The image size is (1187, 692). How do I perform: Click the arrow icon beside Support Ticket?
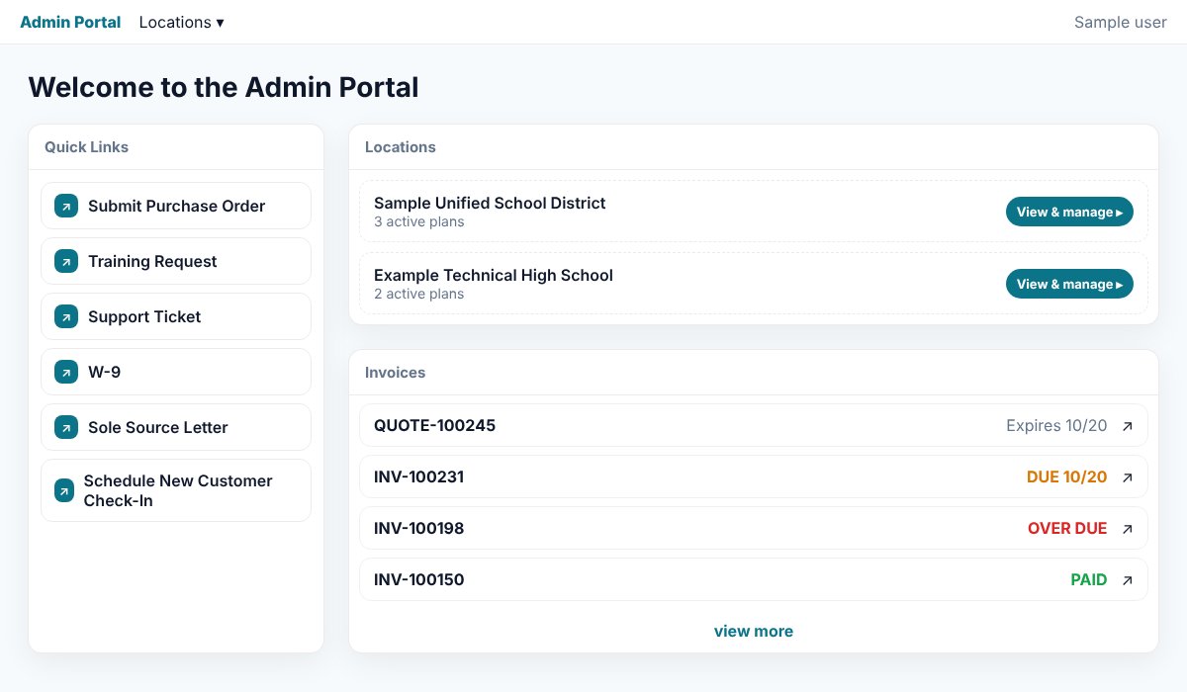[x=65, y=317]
